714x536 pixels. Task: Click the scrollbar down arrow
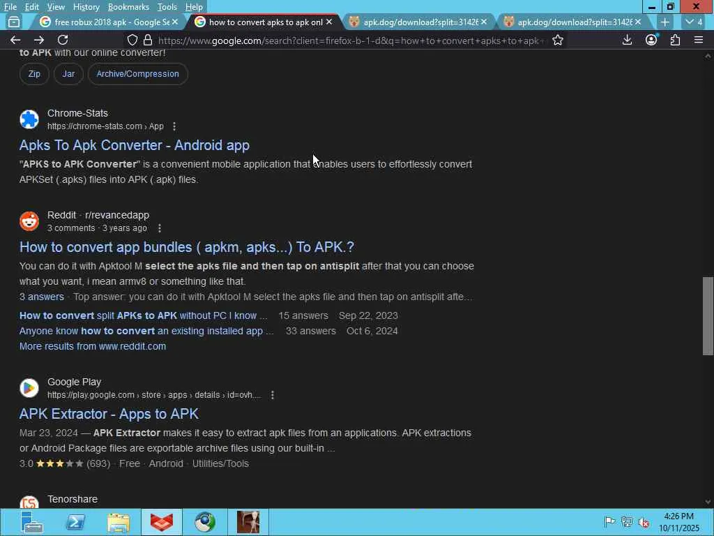(708, 502)
